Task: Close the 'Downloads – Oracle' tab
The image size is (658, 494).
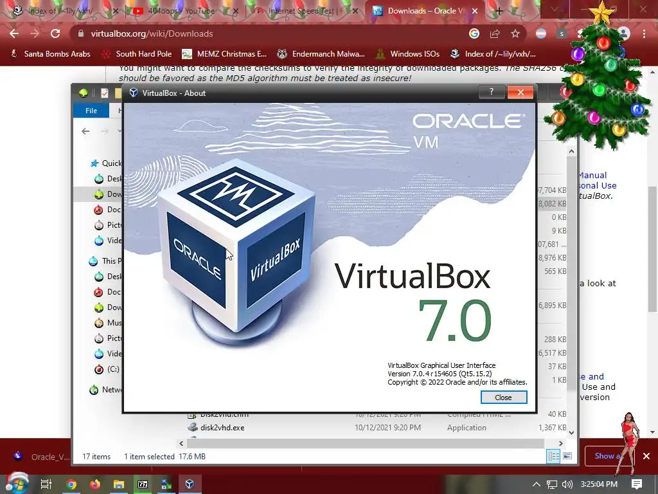Action: coord(475,11)
